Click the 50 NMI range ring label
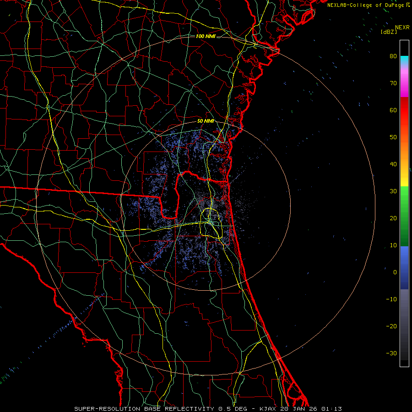 pyautogui.click(x=206, y=121)
